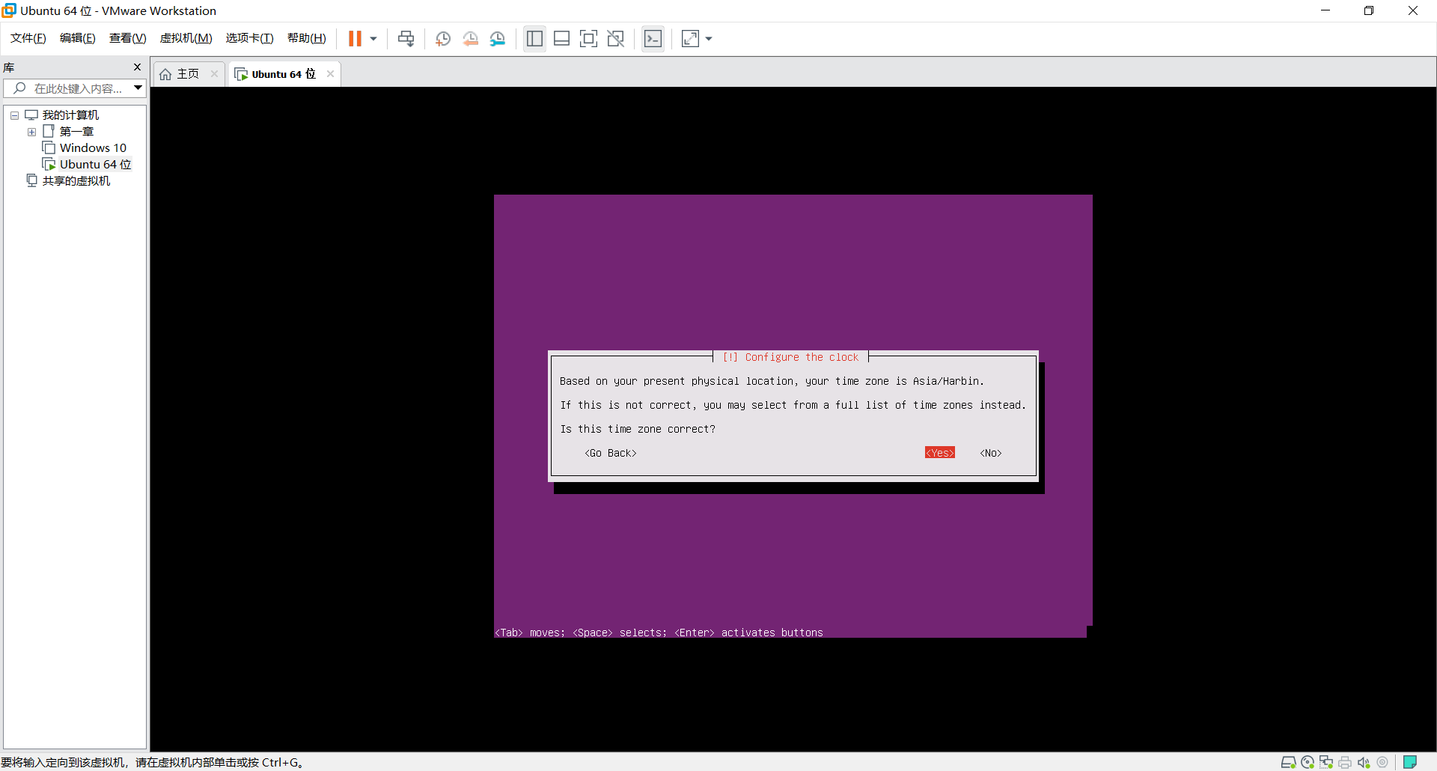The image size is (1437, 771).
Task: Open the library search dropdown arrow
Action: 138,88
